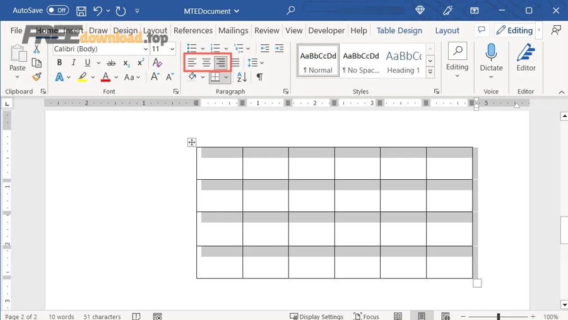
Task: Expand numbering list dropdown
Action: click(x=226, y=49)
